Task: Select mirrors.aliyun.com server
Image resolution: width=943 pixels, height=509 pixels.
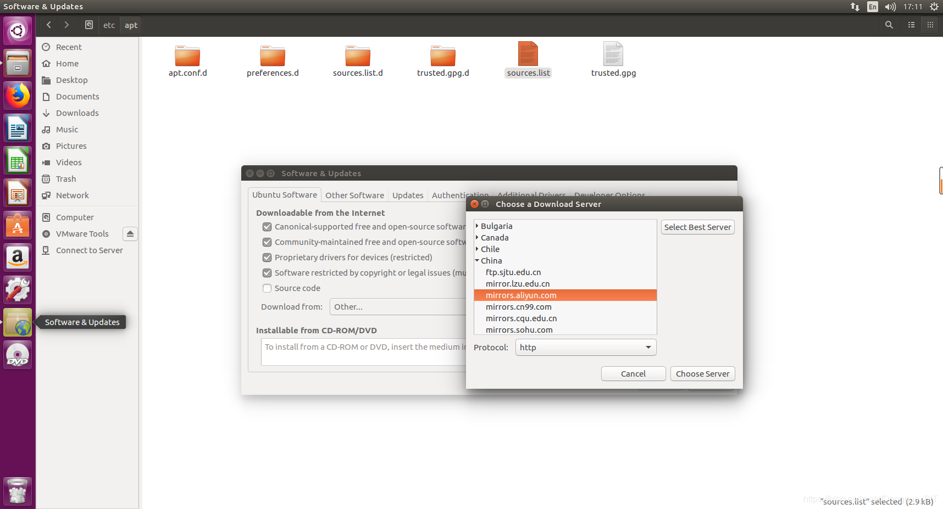Action: click(565, 295)
